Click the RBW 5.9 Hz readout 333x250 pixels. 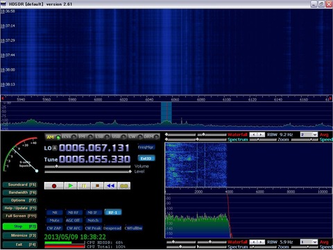(x=280, y=242)
